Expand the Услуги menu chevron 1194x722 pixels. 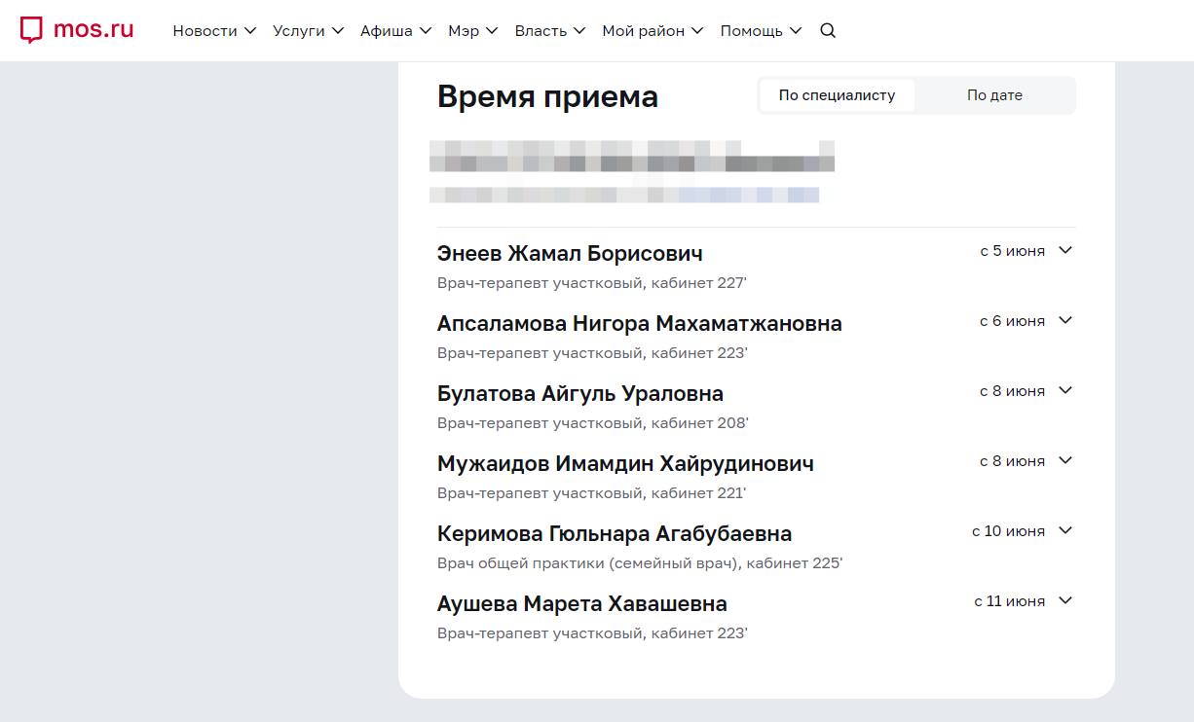[338, 30]
